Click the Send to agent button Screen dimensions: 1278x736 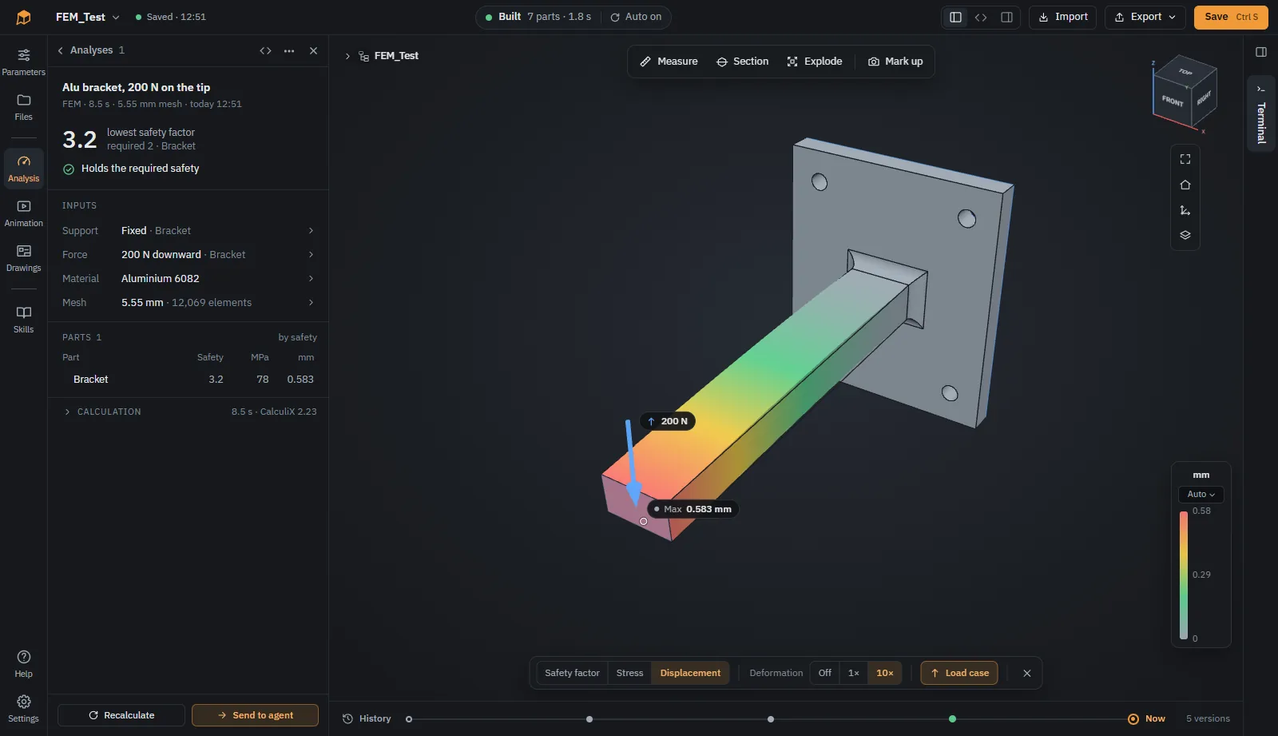tap(255, 715)
